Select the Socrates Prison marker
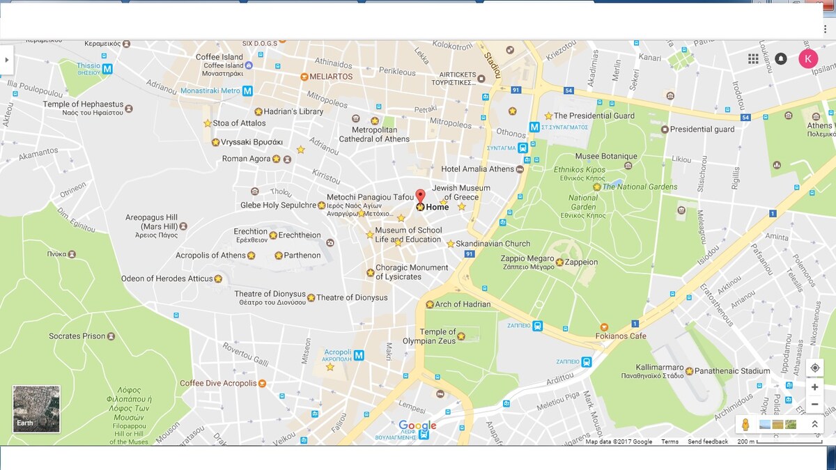The image size is (836, 470). (x=111, y=336)
